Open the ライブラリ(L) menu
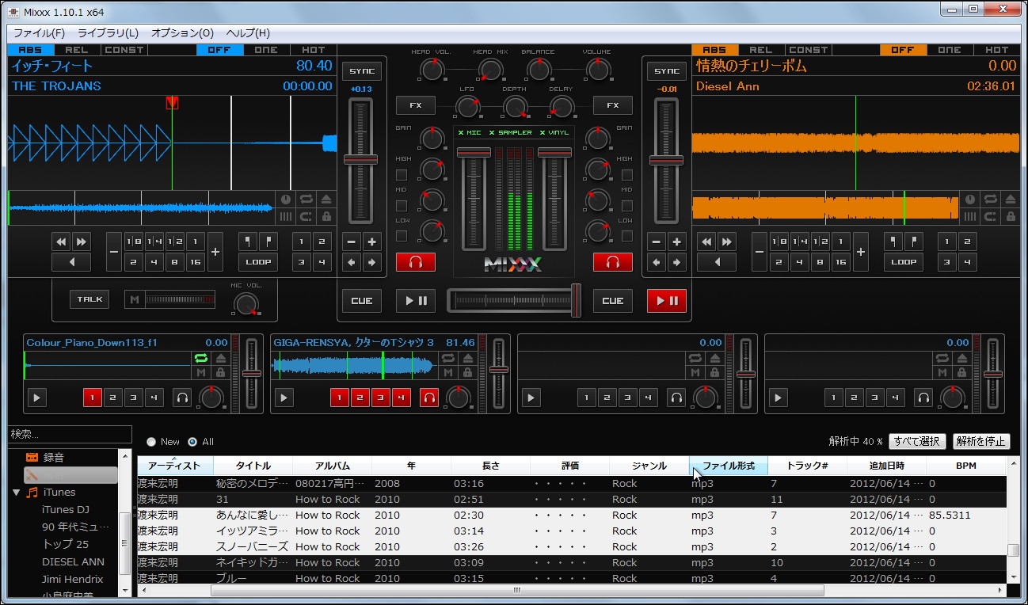 pos(108,33)
